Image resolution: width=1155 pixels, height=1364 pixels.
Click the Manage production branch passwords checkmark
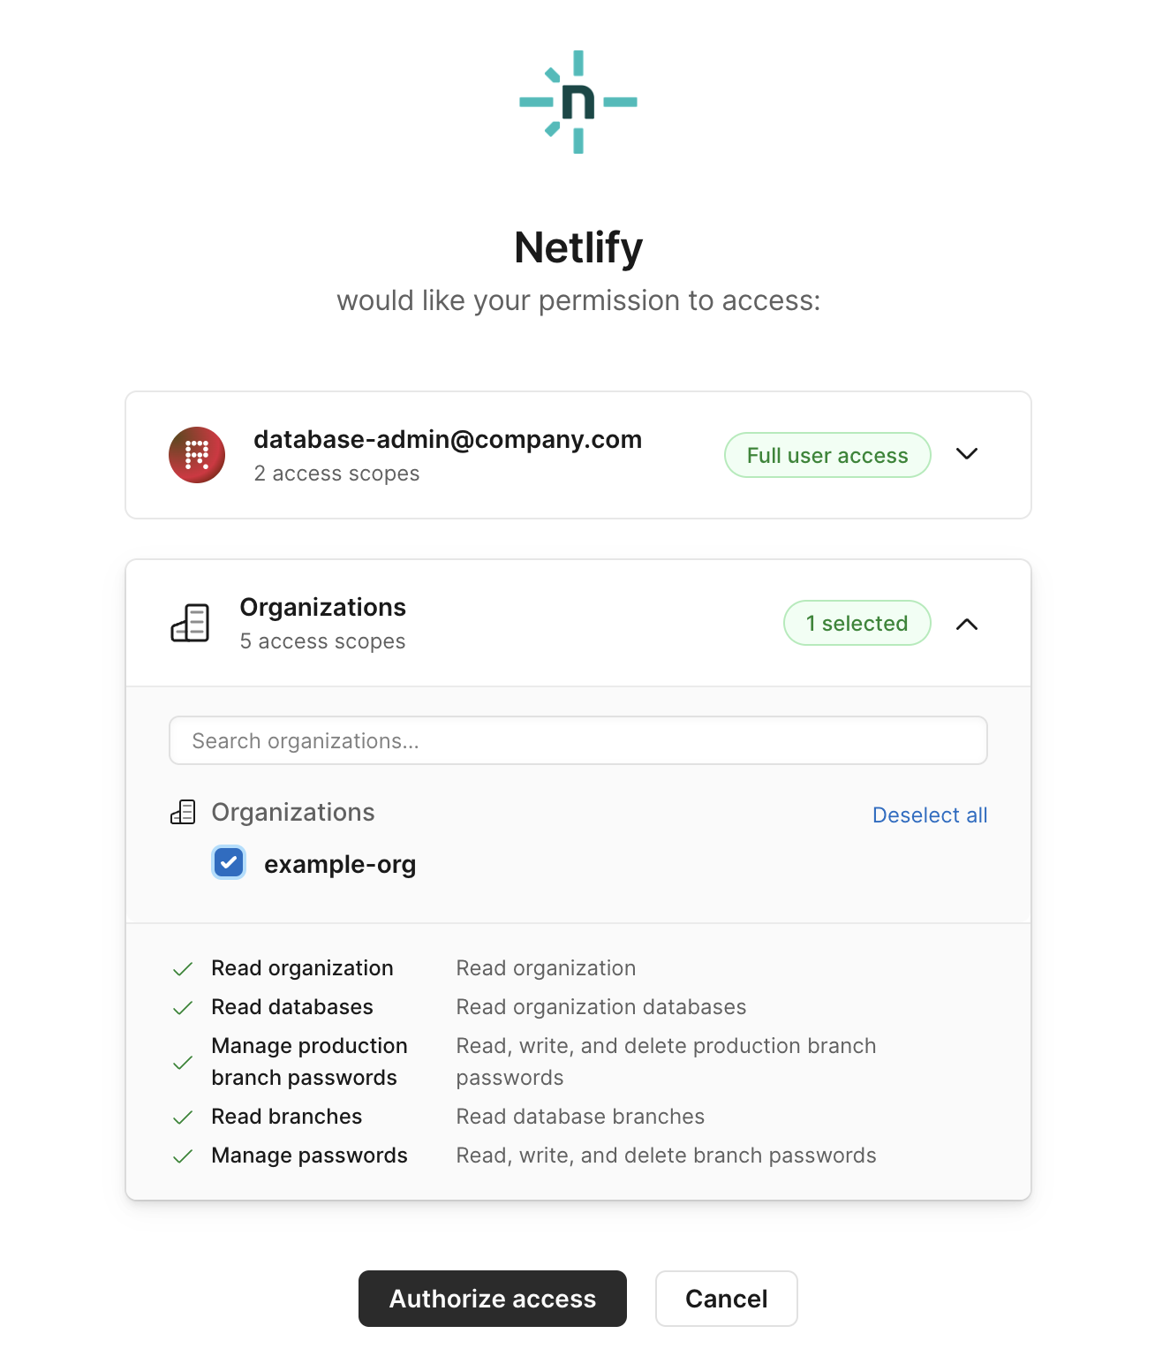[183, 1063]
